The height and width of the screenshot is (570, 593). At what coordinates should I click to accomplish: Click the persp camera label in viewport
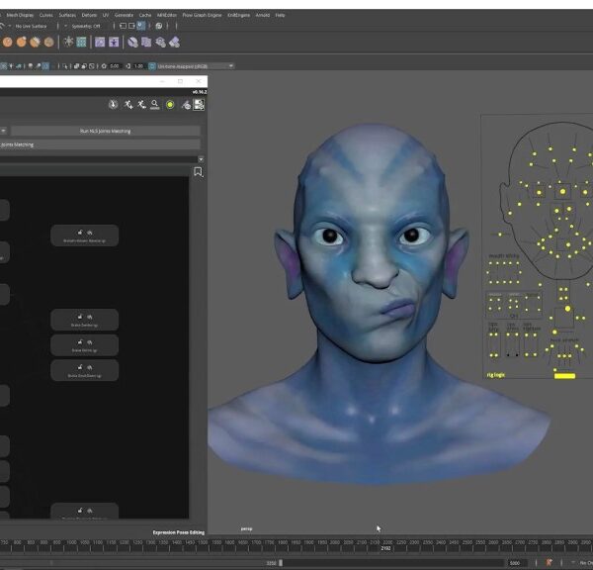[246, 528]
